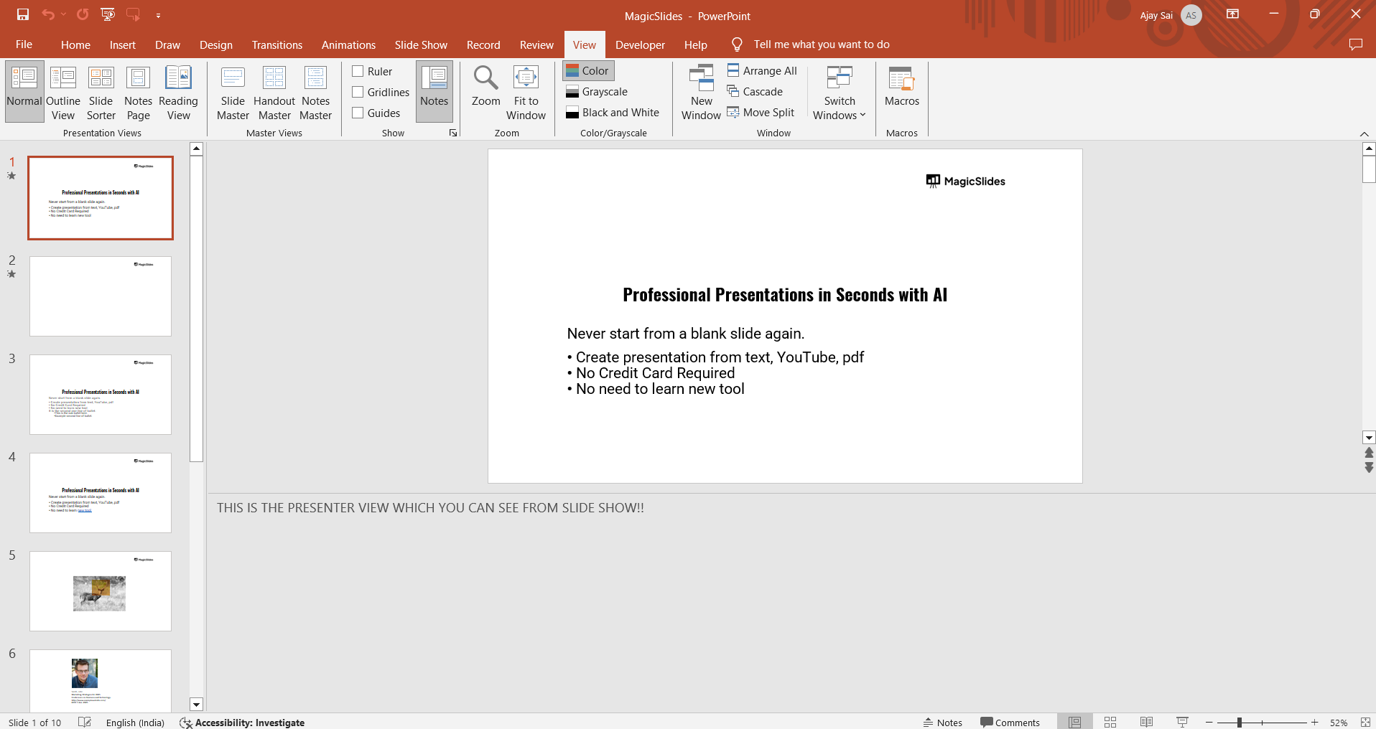Switch to Slide Sorter view in ribbon
Screen dimensions: 1376x729
(101, 91)
